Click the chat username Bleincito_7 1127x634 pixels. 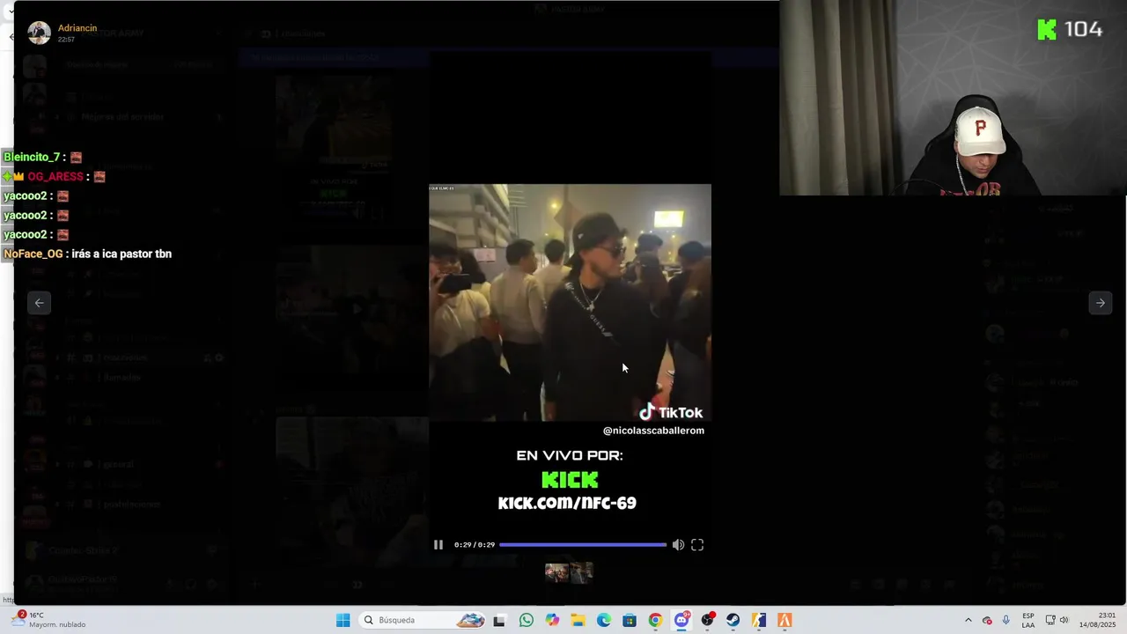point(32,157)
